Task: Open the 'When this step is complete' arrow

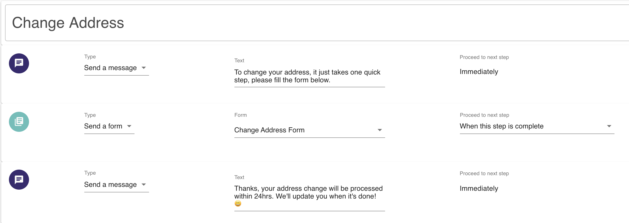Action: [609, 126]
